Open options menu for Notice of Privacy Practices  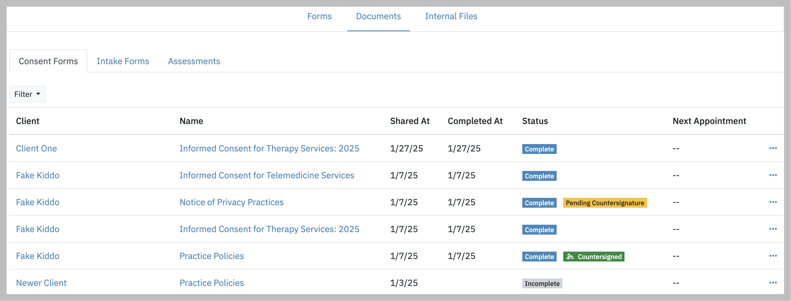[773, 202]
